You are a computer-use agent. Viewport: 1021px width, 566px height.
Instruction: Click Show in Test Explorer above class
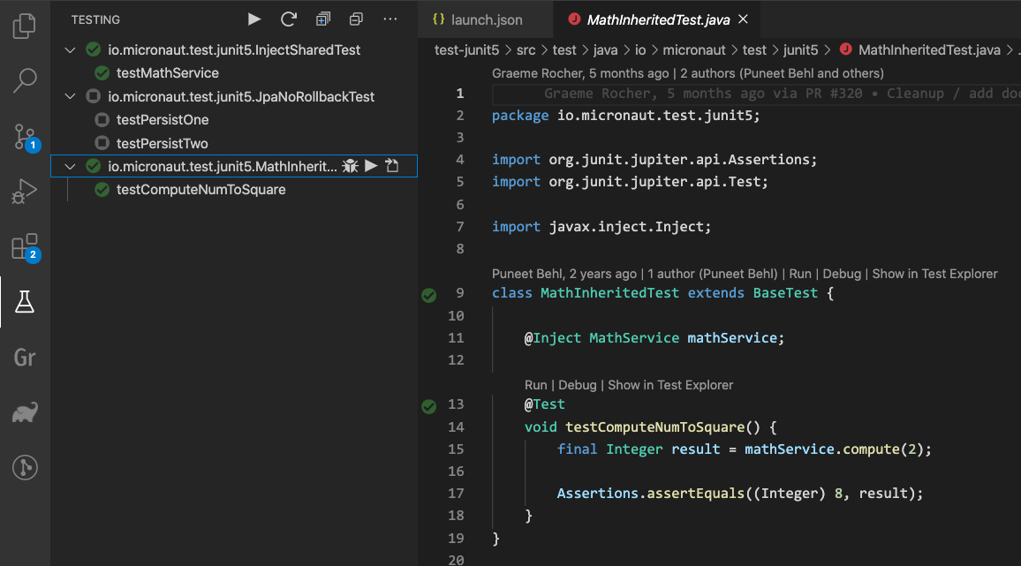(934, 274)
